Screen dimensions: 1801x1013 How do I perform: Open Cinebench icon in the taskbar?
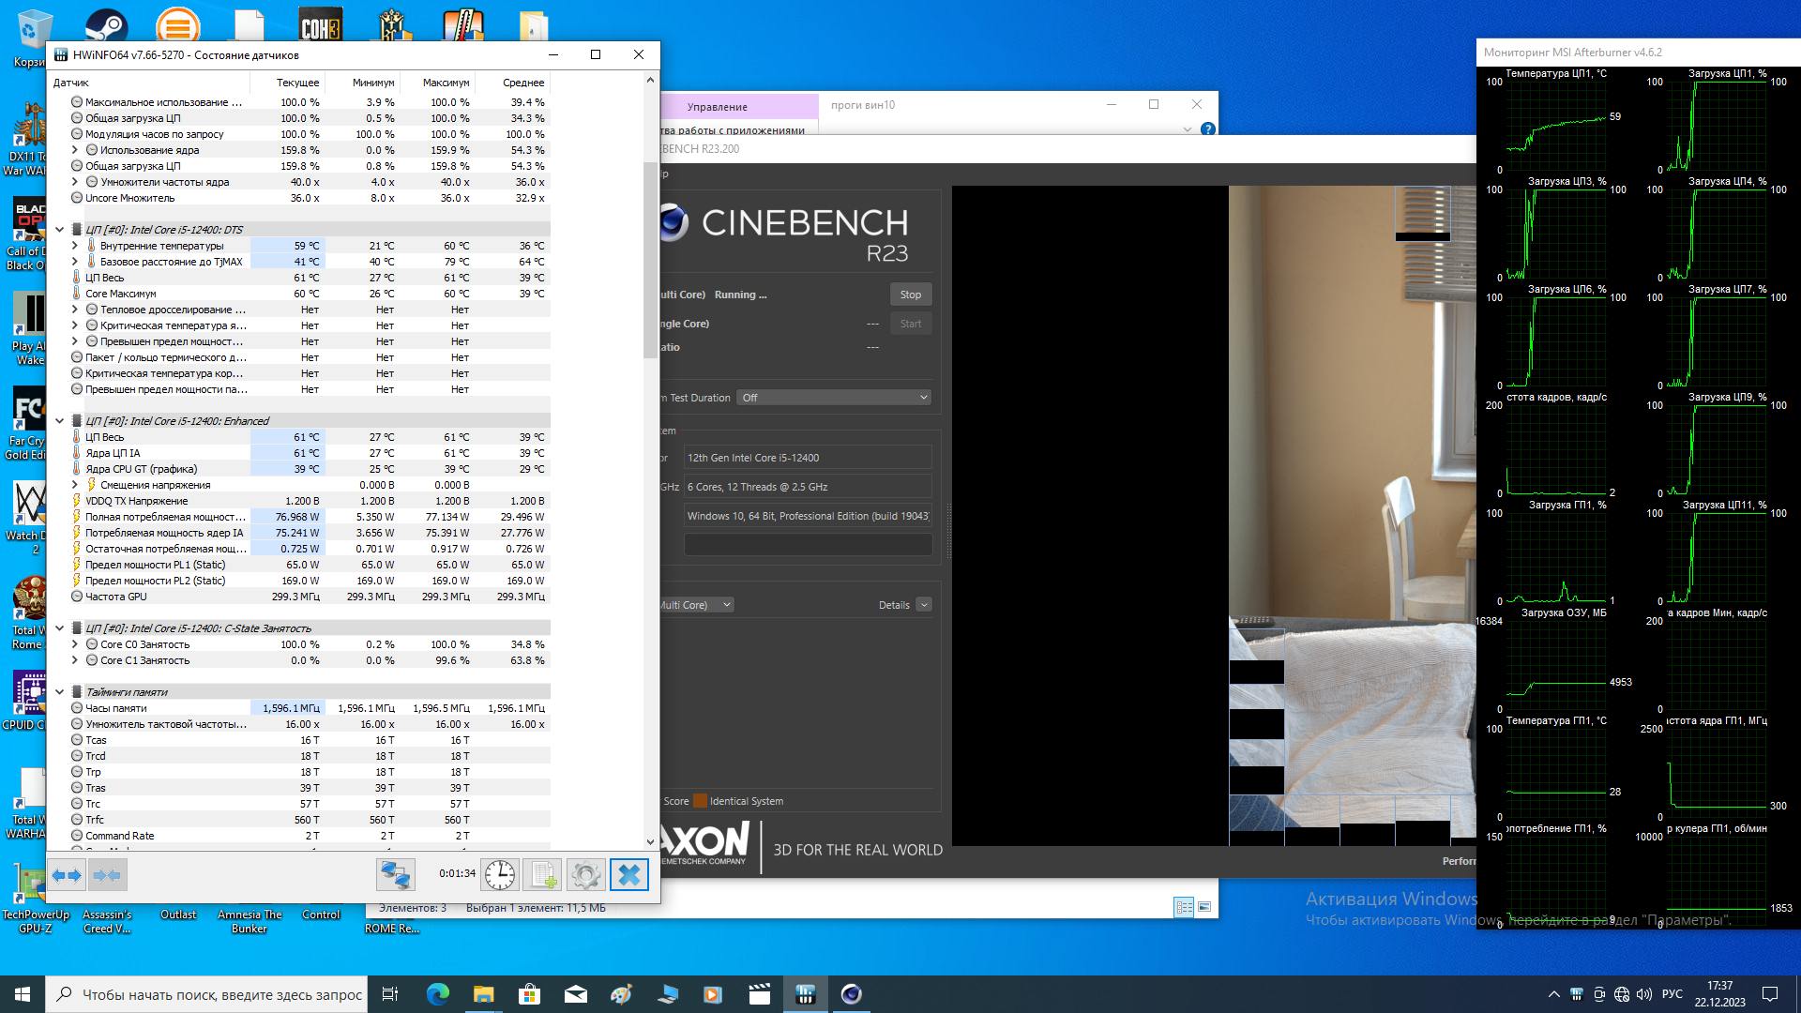click(x=851, y=994)
